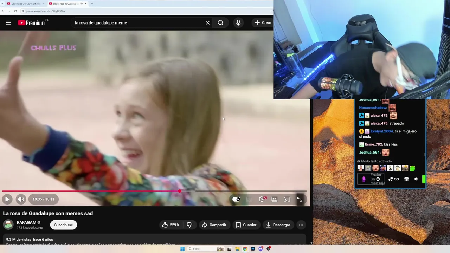Image resolution: width=450 pixels, height=253 pixels.
Task: Open site info icon in address bar
Action: (x=23, y=11)
